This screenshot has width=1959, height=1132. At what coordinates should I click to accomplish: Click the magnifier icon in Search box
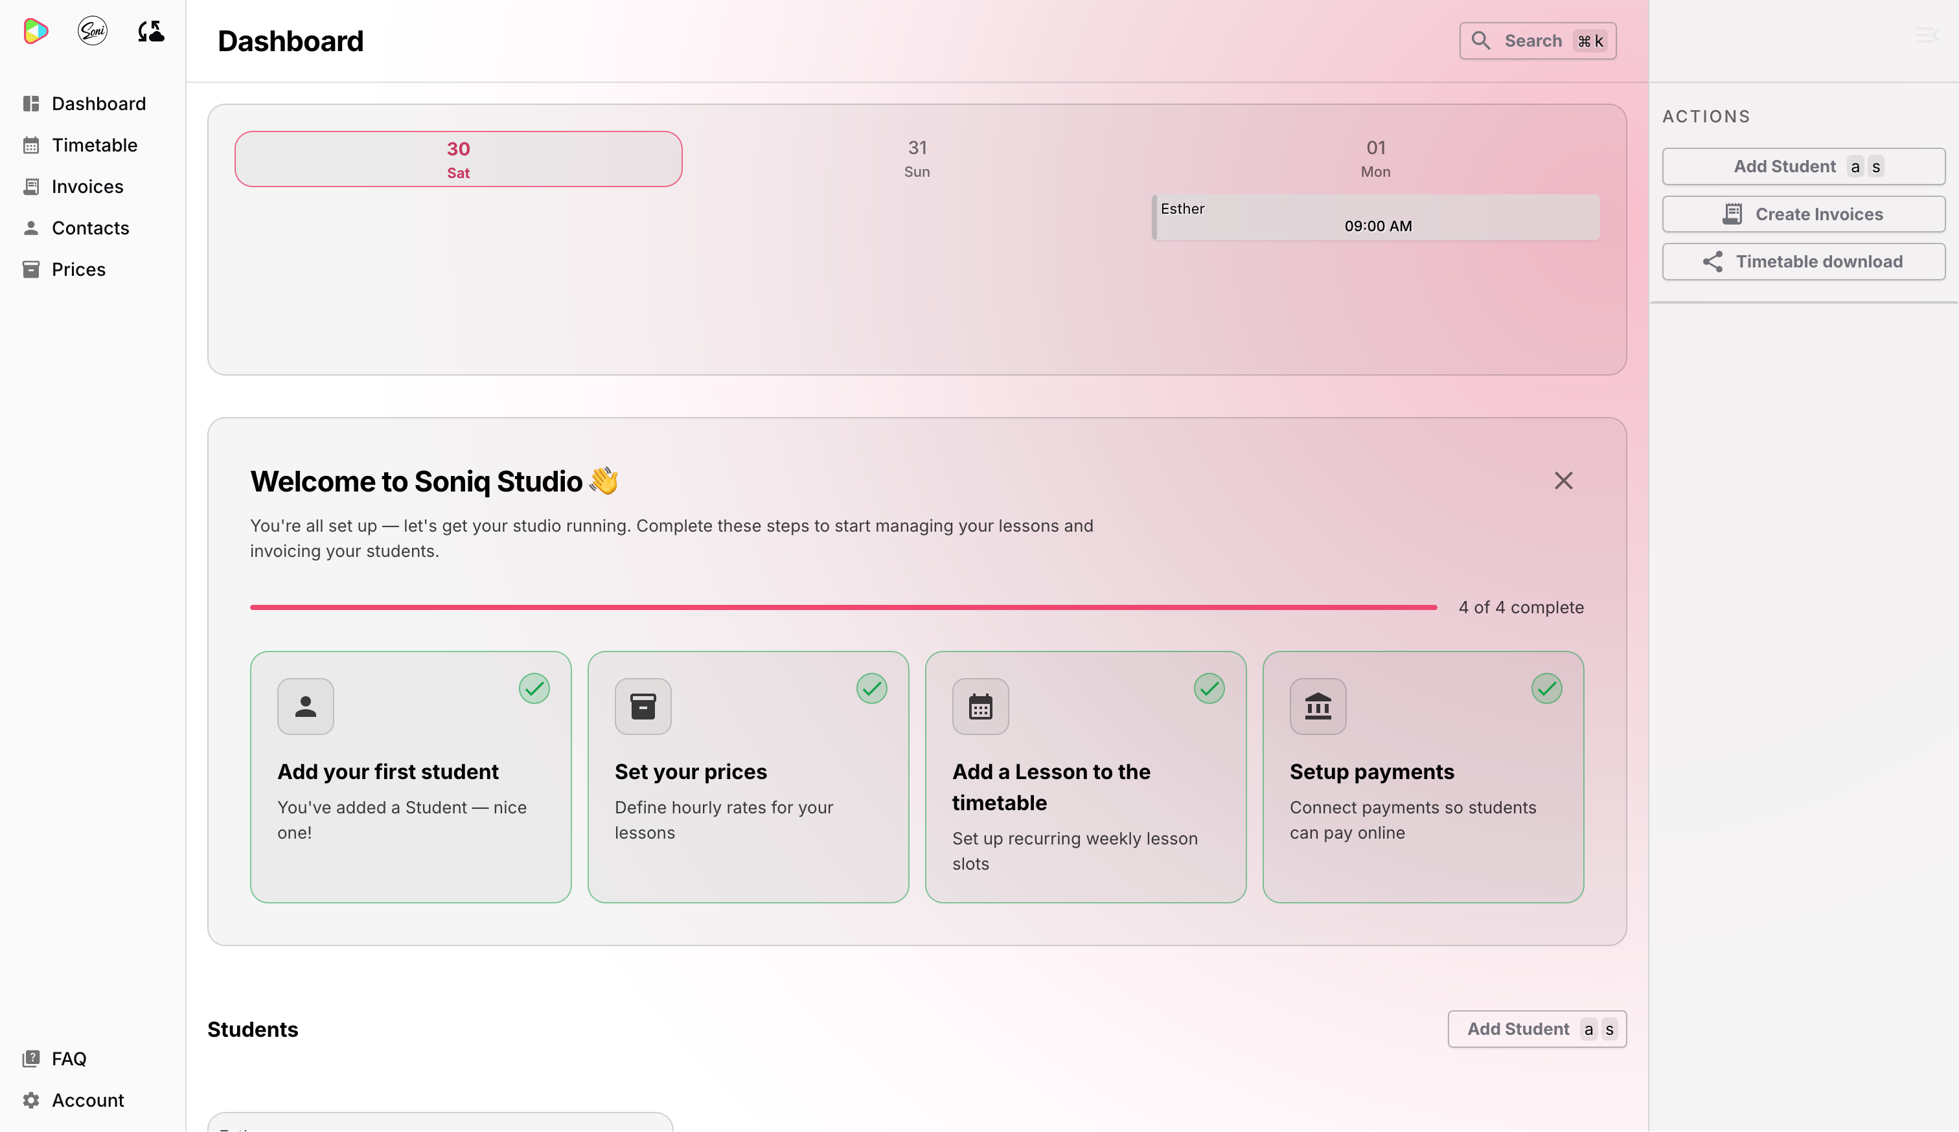(x=1480, y=40)
